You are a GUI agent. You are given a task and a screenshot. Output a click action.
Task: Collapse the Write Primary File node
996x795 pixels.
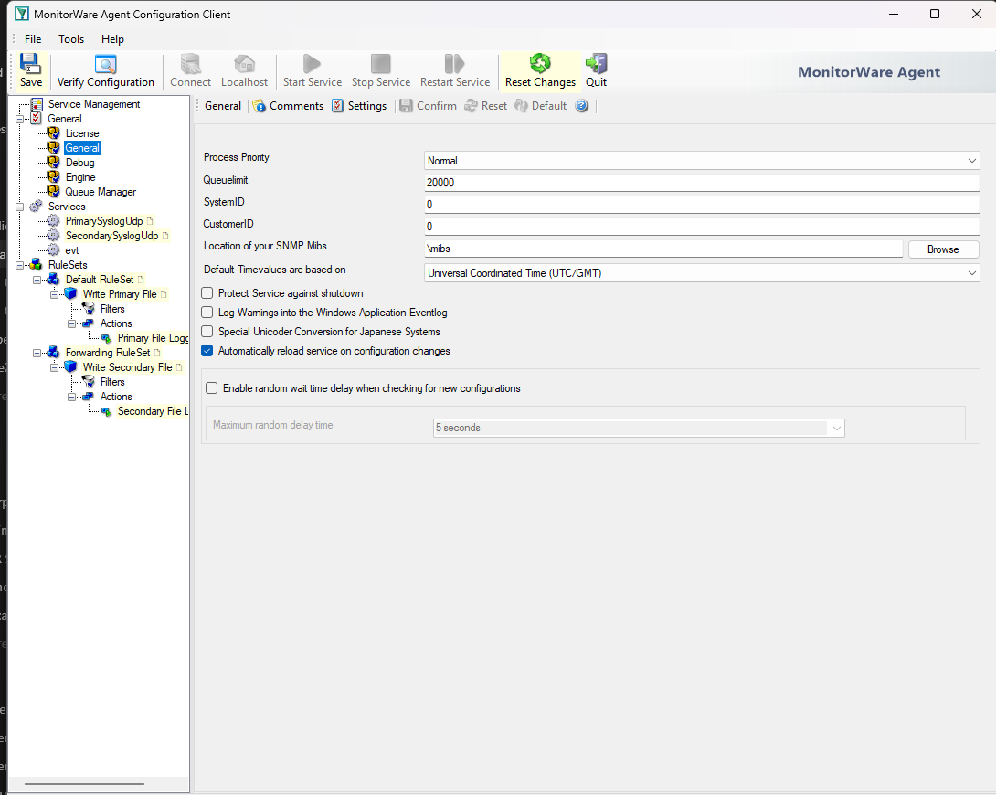(x=54, y=294)
